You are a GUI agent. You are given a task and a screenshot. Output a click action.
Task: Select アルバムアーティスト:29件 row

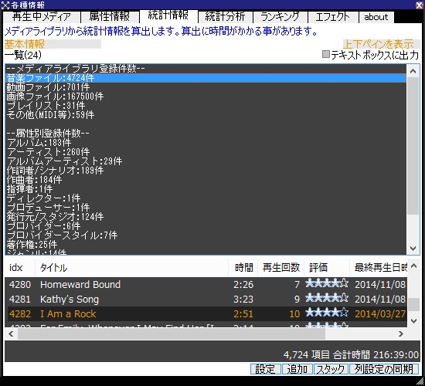tap(206, 161)
